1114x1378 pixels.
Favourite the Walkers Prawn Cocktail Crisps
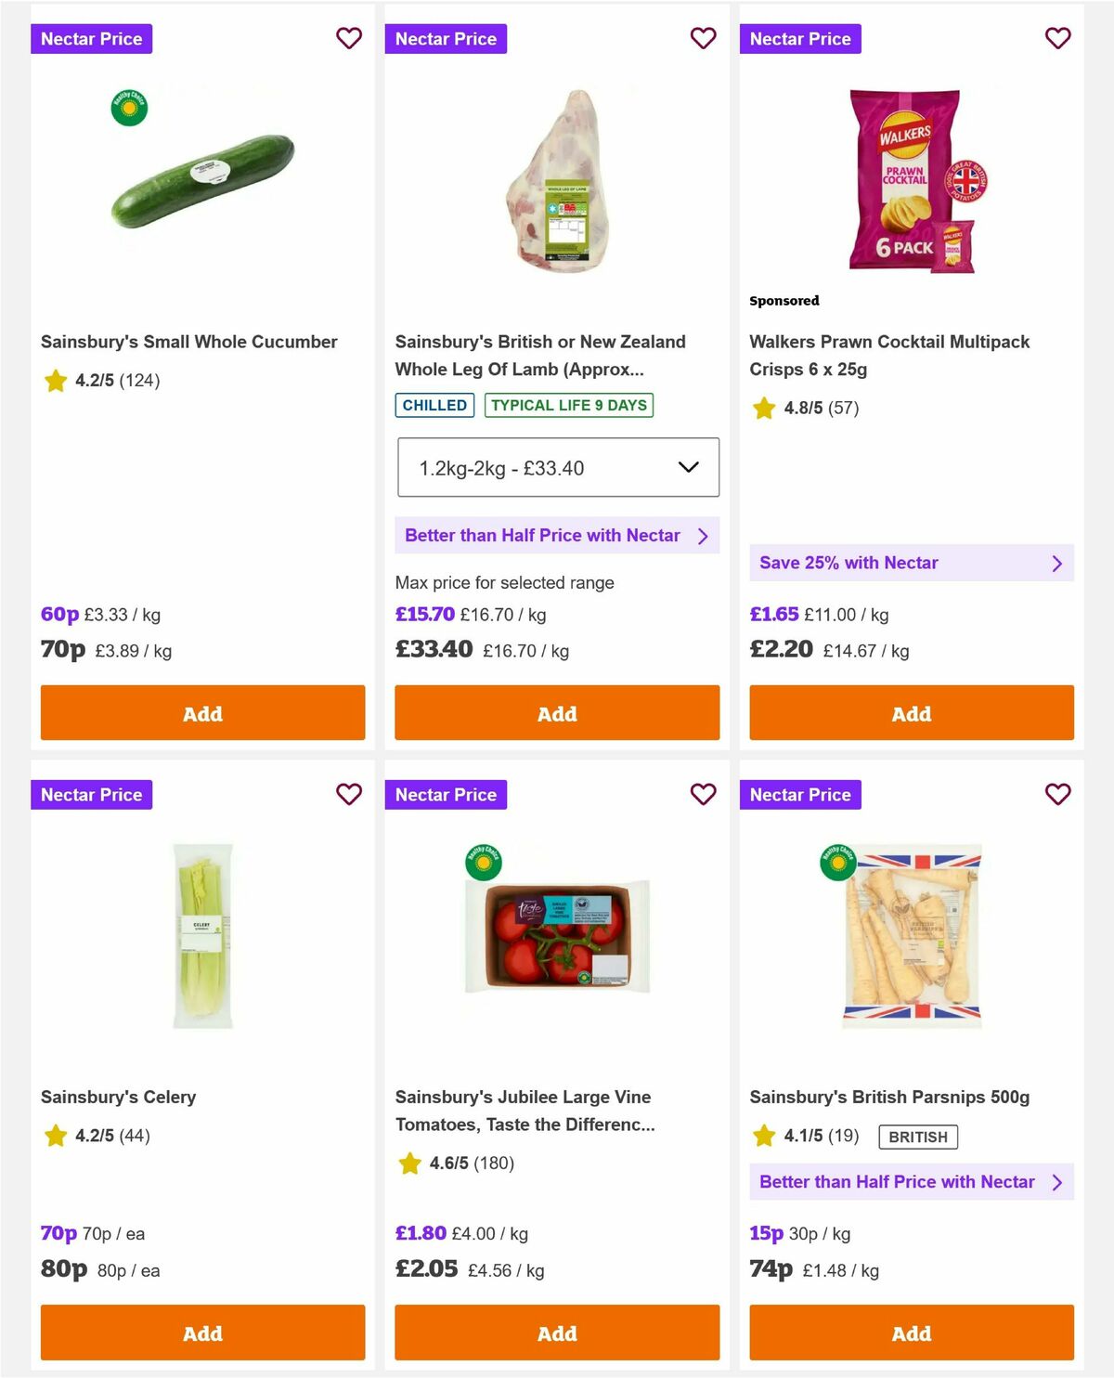[x=1057, y=38]
